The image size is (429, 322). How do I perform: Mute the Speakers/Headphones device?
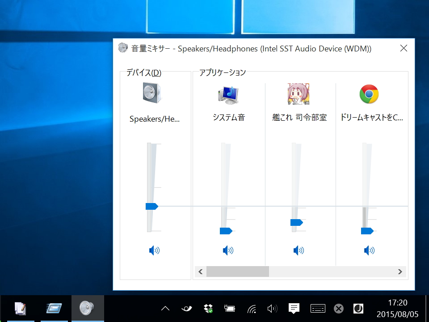[x=154, y=250]
